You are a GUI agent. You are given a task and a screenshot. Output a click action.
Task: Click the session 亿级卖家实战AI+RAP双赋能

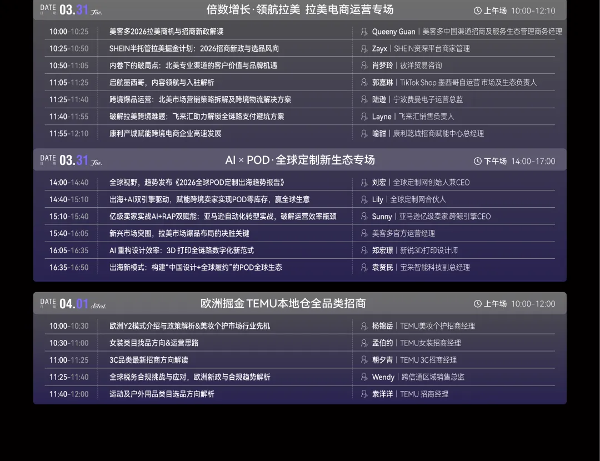pos(223,216)
